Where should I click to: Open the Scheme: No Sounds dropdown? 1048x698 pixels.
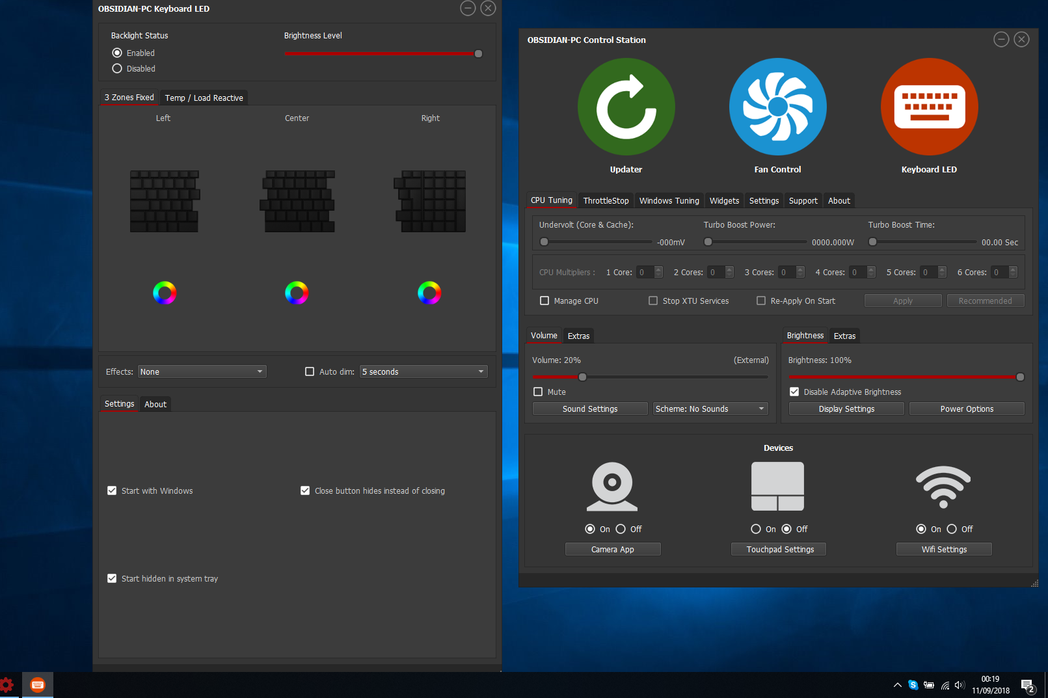point(710,409)
